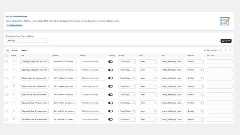
Task: Switch to the All tab
Action: [x=7, y=50]
